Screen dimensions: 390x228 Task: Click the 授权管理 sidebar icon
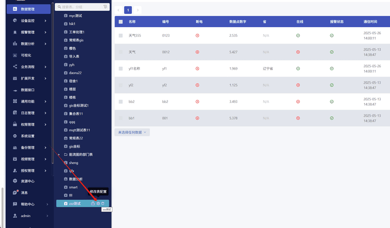[15, 171]
